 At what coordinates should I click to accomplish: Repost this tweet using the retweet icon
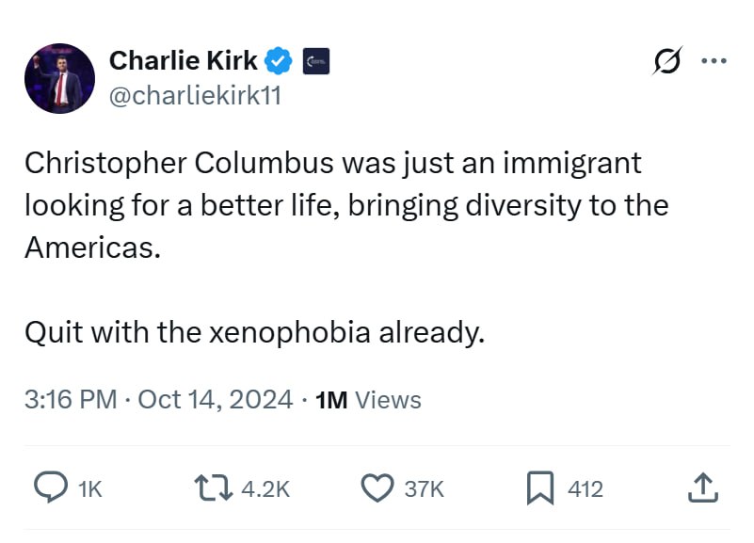point(211,487)
